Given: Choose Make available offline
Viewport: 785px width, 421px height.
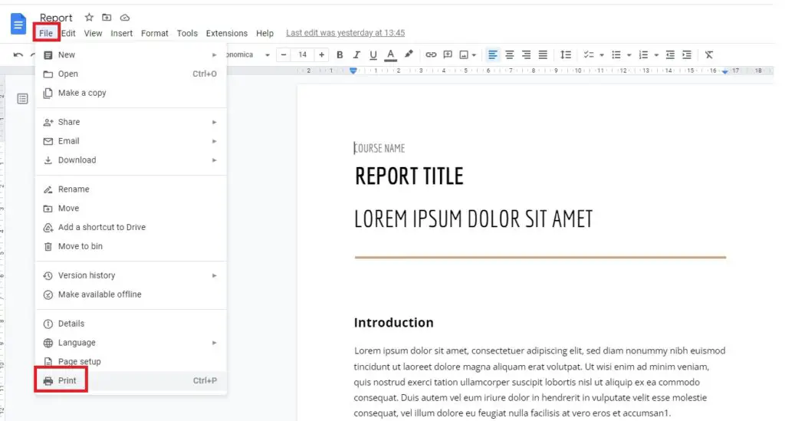Looking at the screenshot, I should 130,294.
